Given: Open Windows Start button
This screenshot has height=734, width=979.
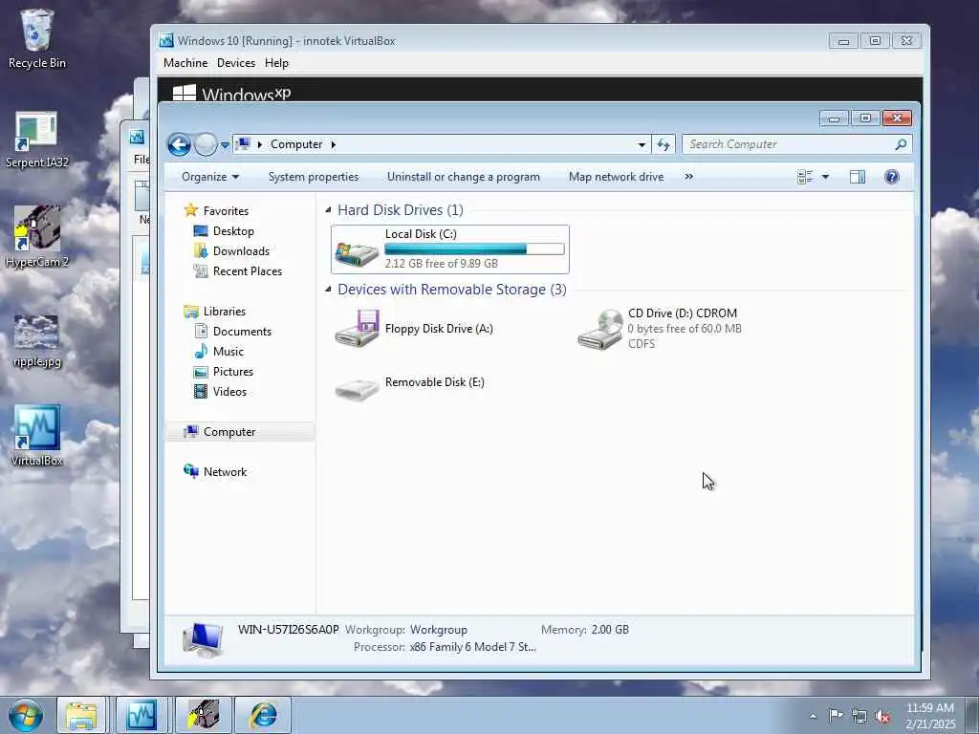Looking at the screenshot, I should (x=26, y=715).
